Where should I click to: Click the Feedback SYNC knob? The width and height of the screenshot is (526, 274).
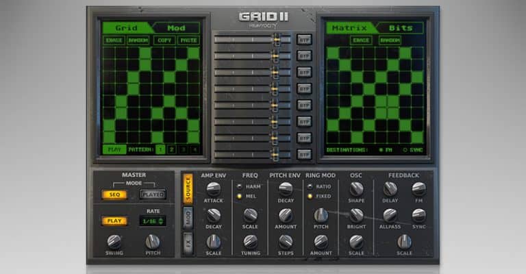point(418,215)
